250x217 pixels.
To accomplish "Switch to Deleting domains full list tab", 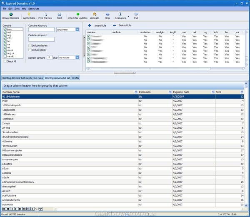I will point(57,78).
